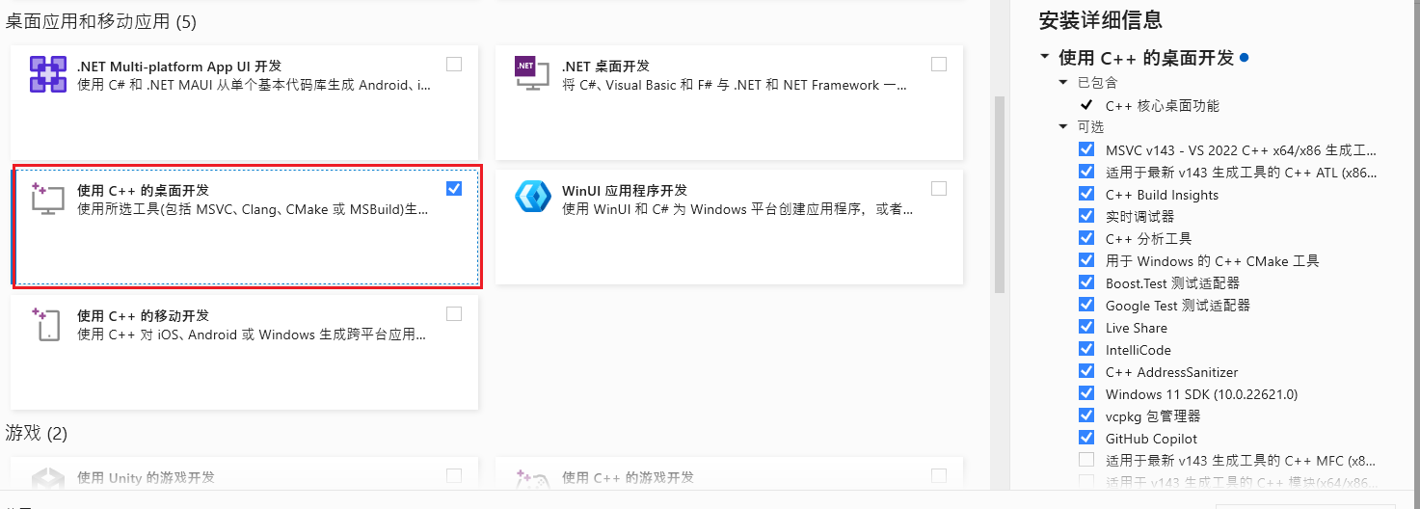
Task: Uncheck GitHub Copilot option
Action: pos(1086,438)
